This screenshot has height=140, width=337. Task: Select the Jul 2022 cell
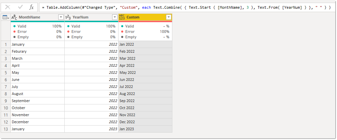point(145,87)
